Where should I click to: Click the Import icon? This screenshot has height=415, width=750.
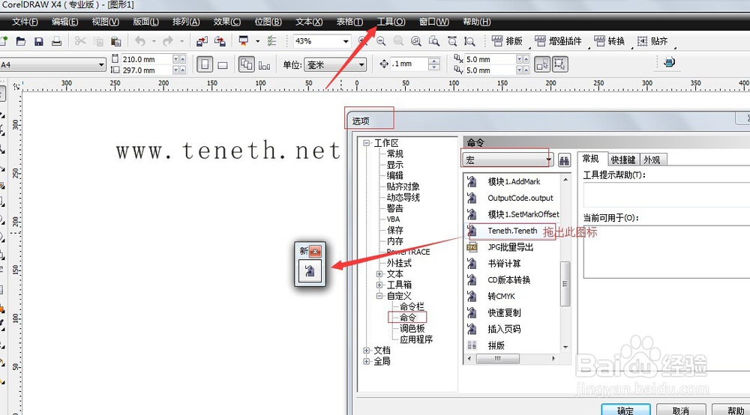click(x=202, y=41)
